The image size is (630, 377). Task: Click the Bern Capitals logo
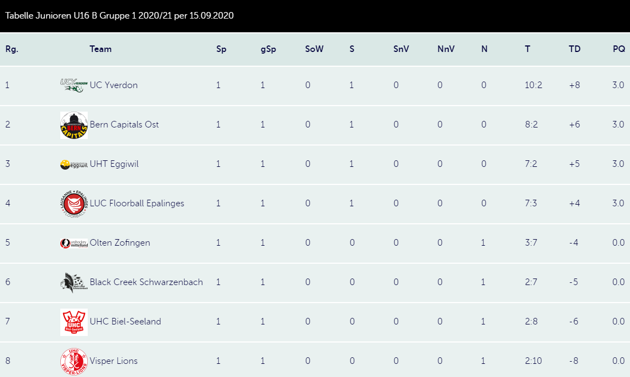click(x=74, y=125)
